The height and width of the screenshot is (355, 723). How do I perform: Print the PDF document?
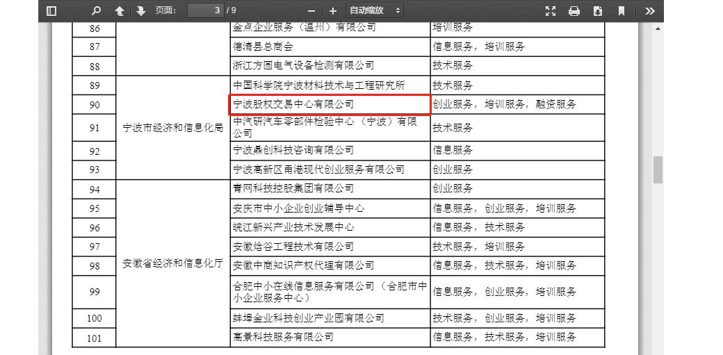coord(574,10)
